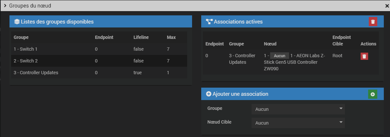This screenshot has width=390, height=137.
Task: Click the Actions column header
Action: [x=368, y=44]
